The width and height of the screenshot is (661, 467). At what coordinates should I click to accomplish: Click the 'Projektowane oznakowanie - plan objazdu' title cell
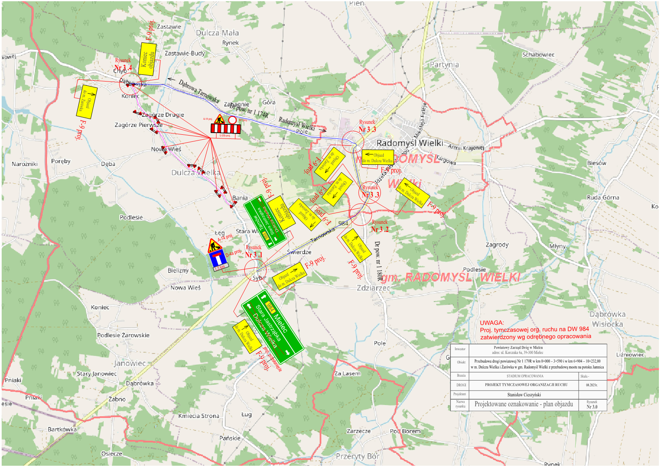tap(523, 404)
